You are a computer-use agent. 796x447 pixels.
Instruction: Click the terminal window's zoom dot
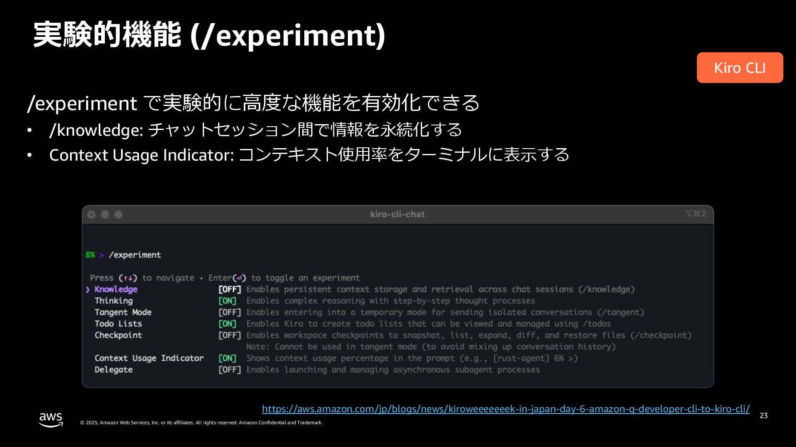119,214
